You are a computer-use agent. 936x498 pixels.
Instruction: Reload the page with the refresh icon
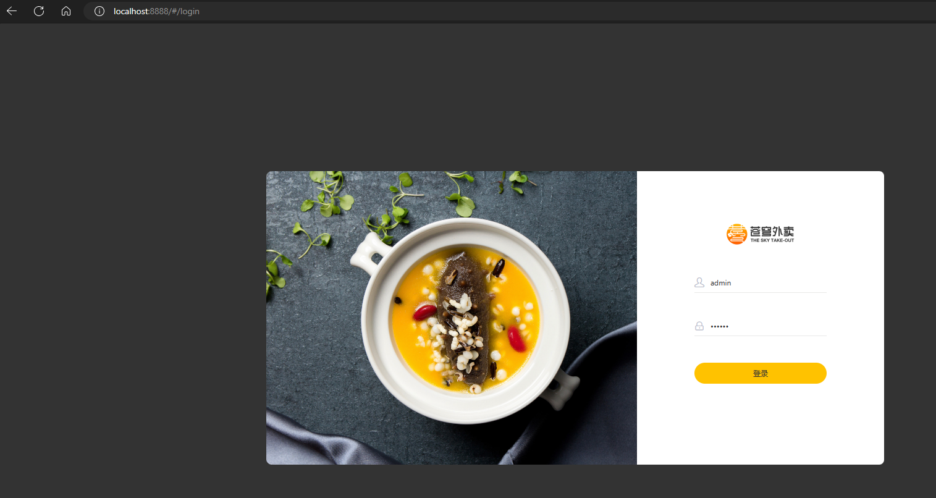(39, 11)
